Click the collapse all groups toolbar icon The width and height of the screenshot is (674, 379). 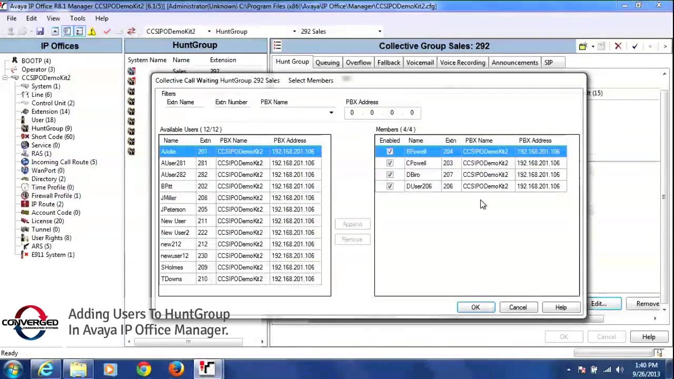(54, 32)
